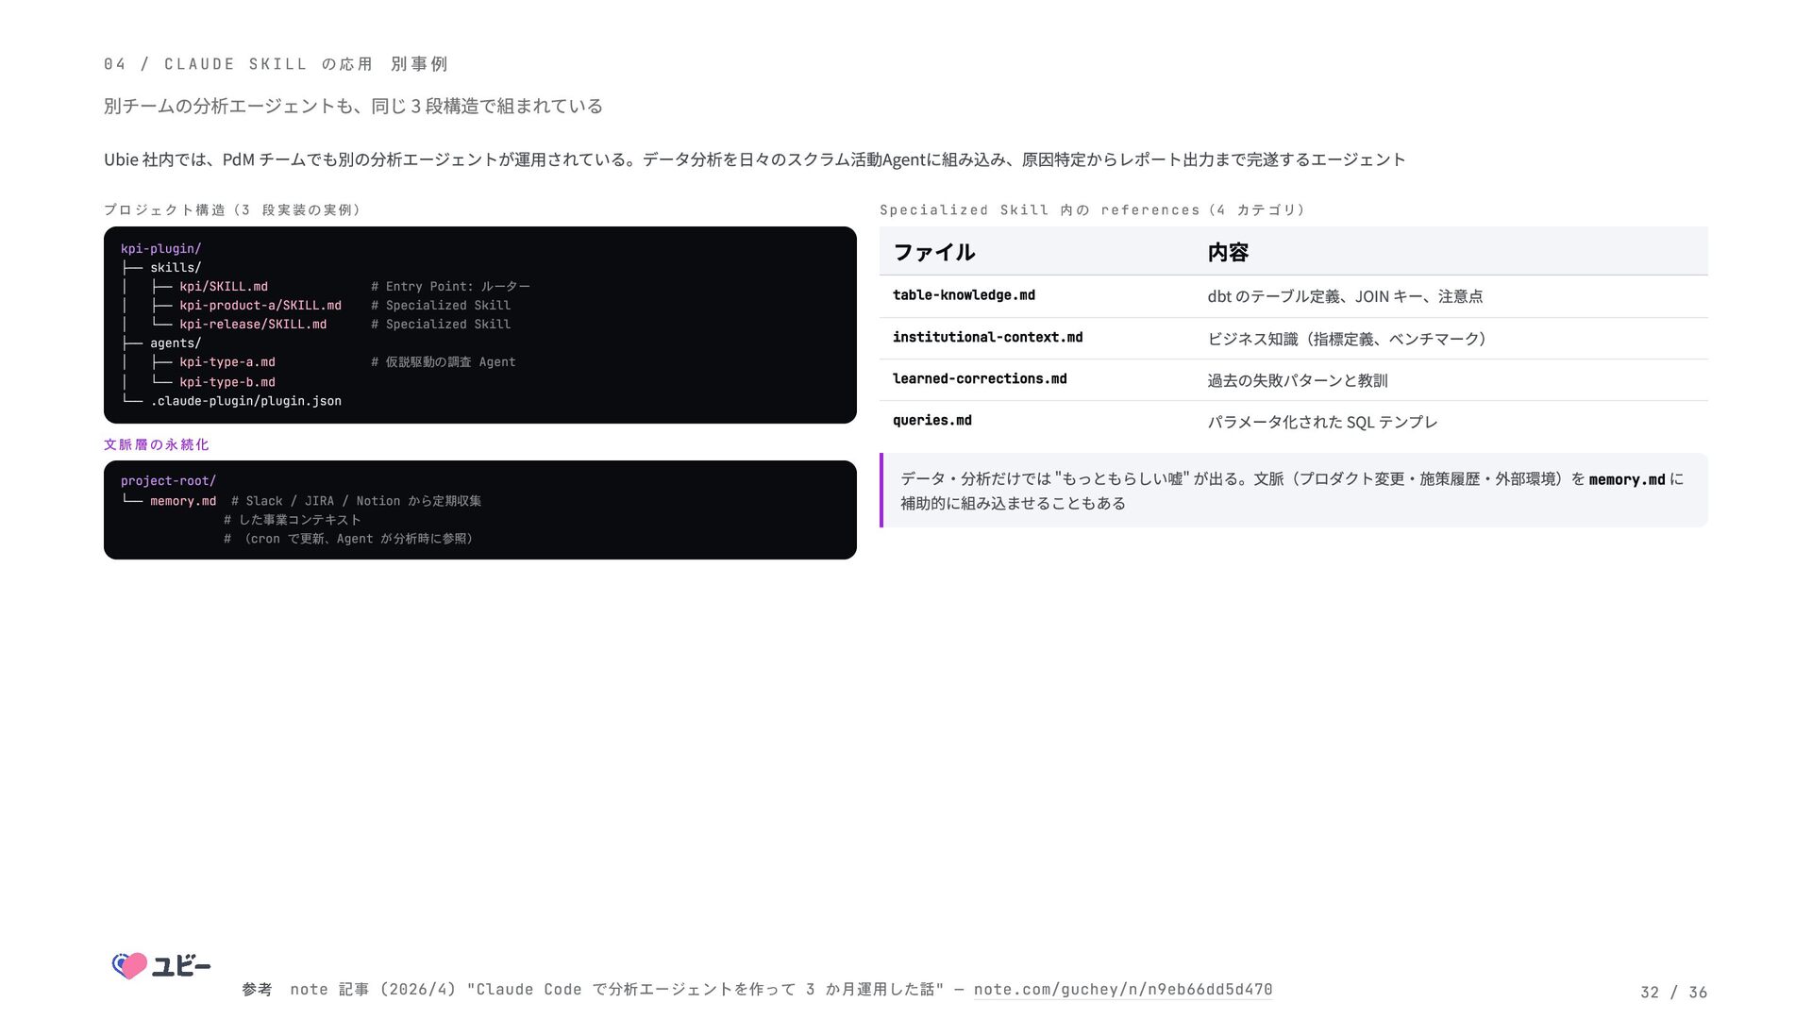The height and width of the screenshot is (1019, 1812).
Task: Click the Ubie heart logo icon
Action: pyautogui.click(x=130, y=965)
